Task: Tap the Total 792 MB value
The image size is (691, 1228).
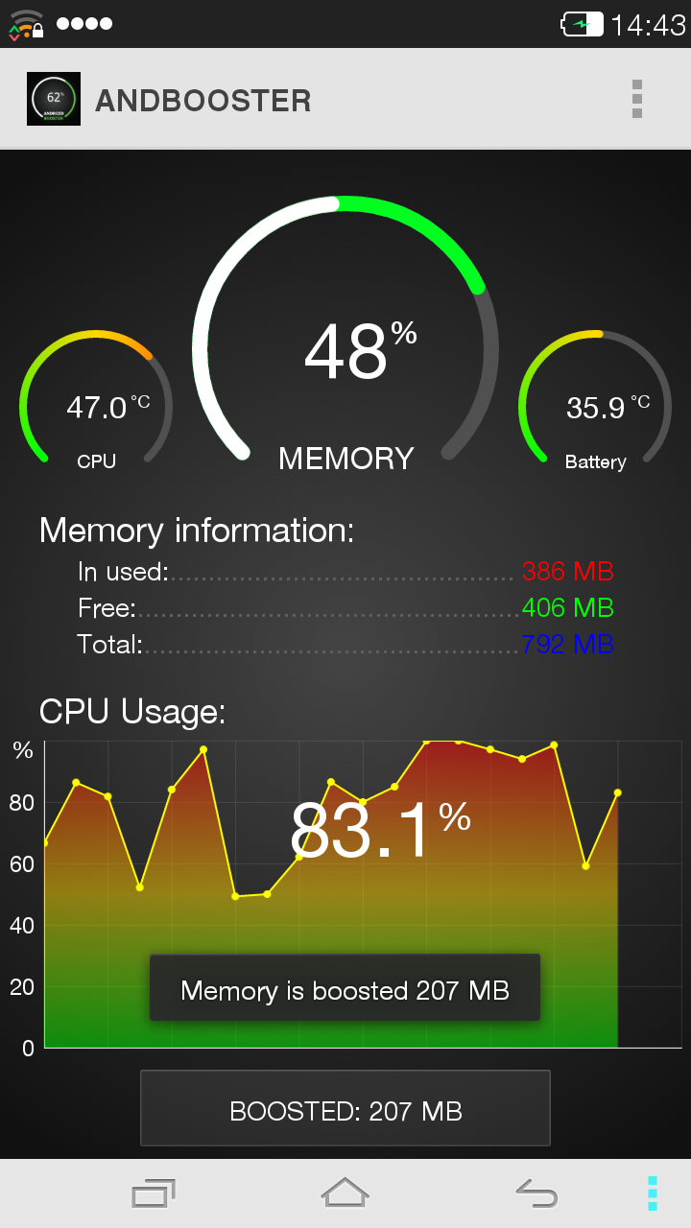Action: click(567, 645)
